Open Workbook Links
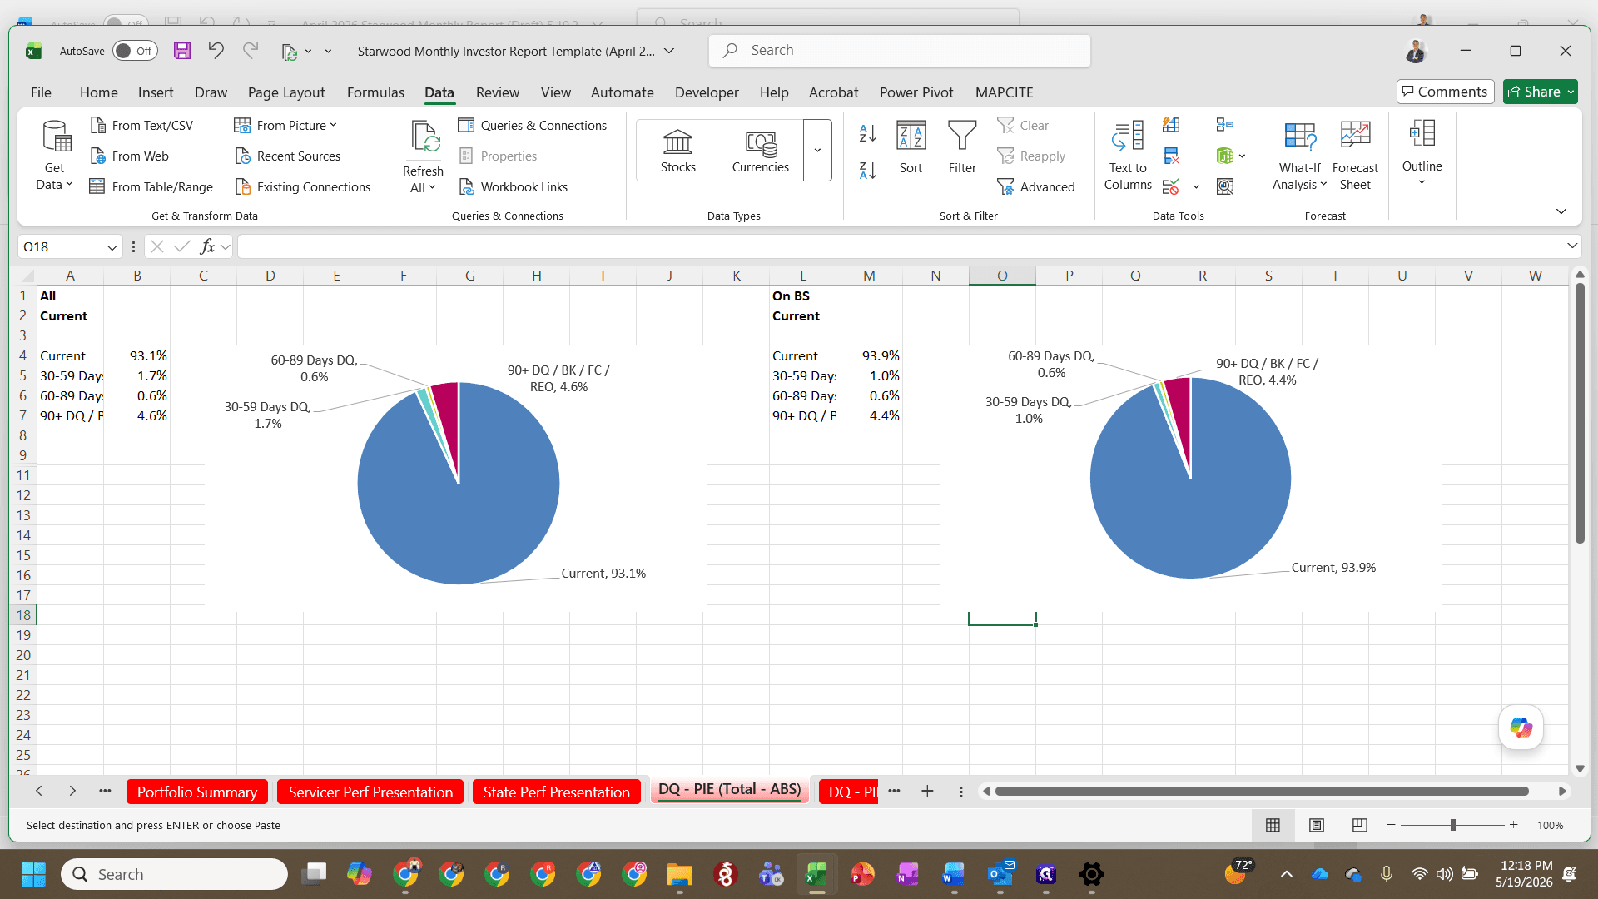Image resolution: width=1598 pixels, height=899 pixels. (x=514, y=187)
